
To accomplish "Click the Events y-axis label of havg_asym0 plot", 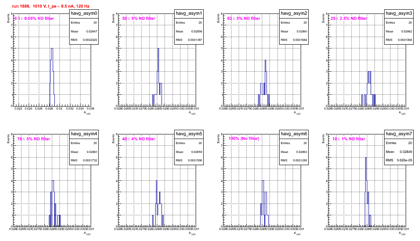I will [x=8, y=19].
